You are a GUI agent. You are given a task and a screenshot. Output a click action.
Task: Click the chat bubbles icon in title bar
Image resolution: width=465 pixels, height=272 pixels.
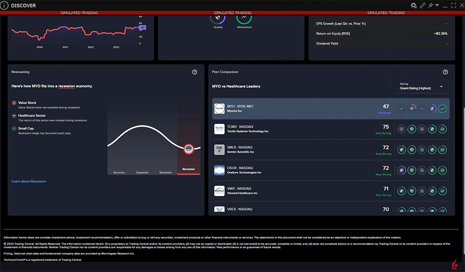pos(413,6)
